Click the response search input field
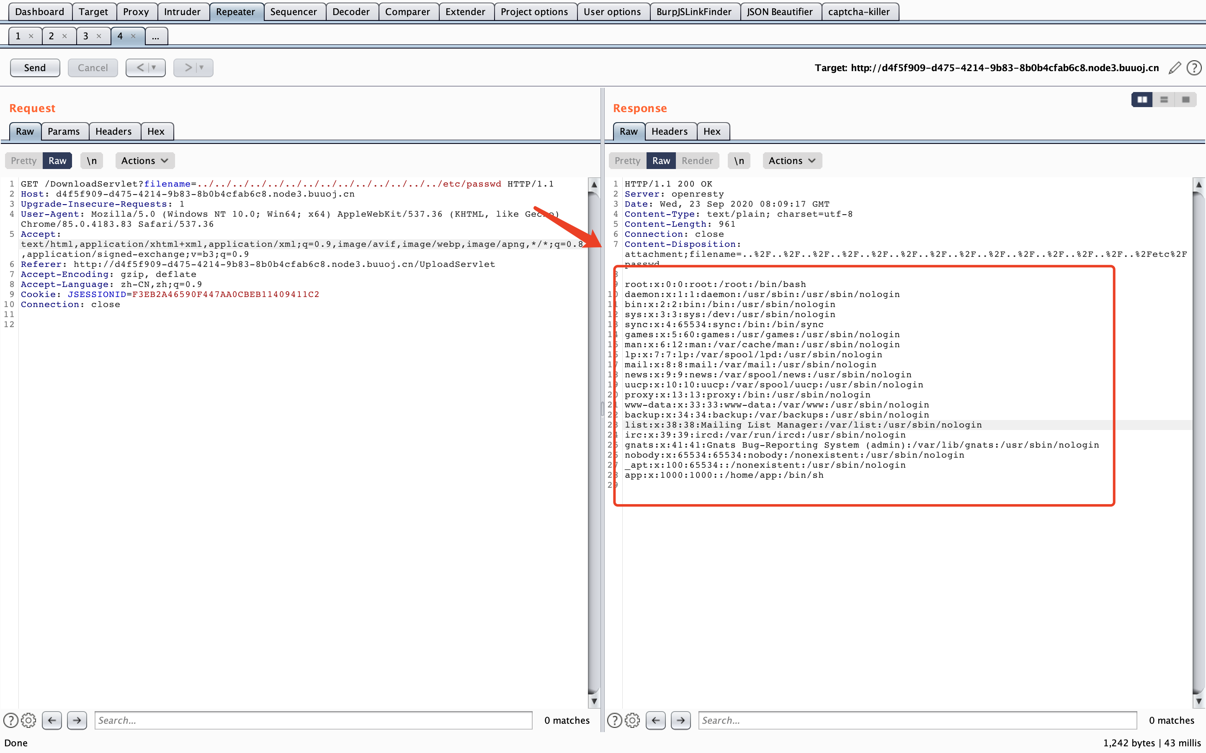The image size is (1206, 753). (x=917, y=720)
